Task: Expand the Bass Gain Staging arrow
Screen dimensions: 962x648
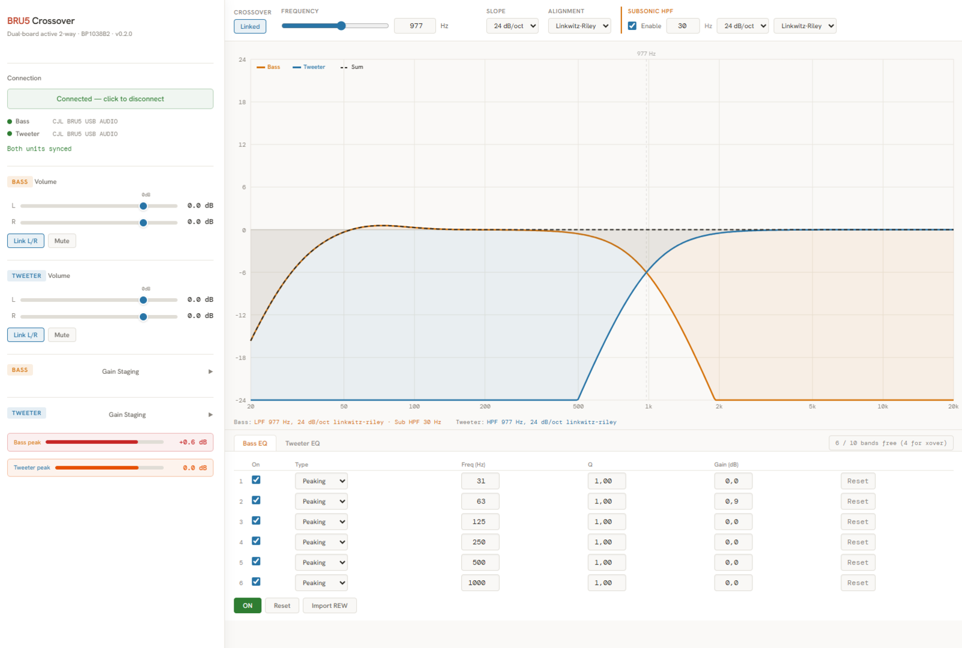Action: point(210,371)
